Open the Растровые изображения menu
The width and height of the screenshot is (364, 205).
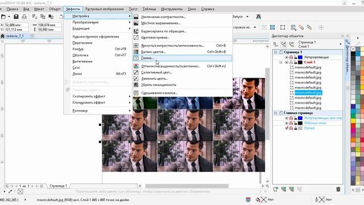click(104, 9)
